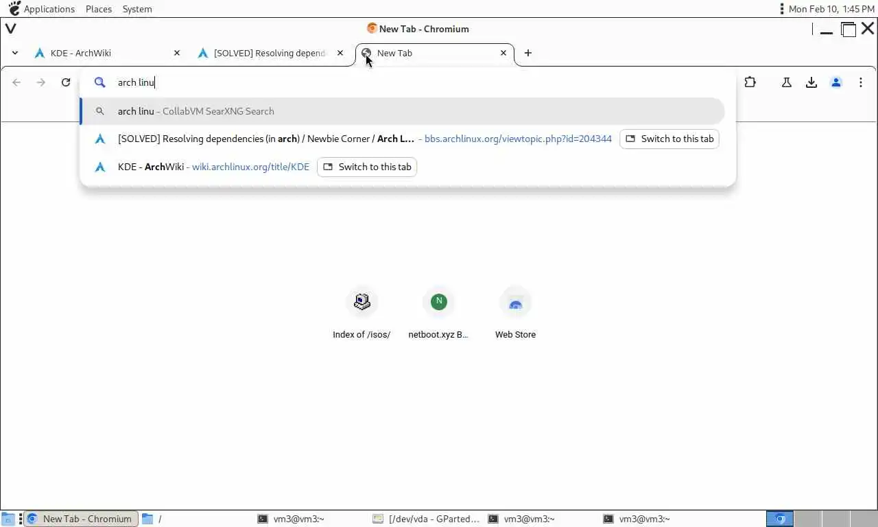Viewport: 878px width, 527px height.
Task: Expand the tab search dropdown arrow
Action: 15,53
